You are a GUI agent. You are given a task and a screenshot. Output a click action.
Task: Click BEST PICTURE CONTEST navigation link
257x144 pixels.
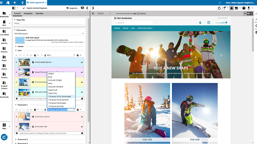click(145, 28)
